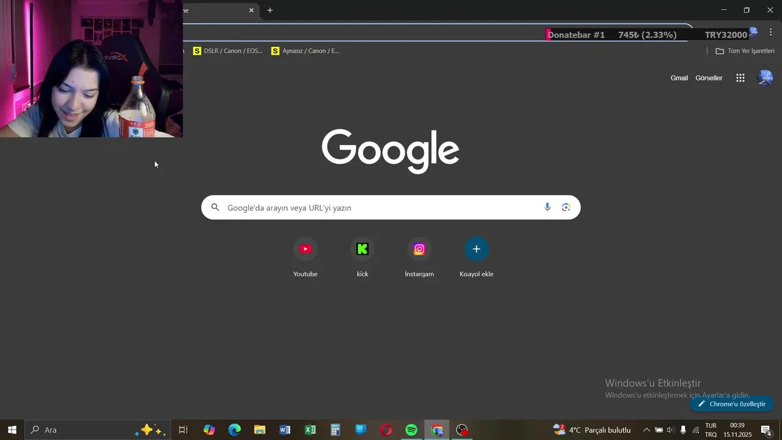Open the notification center icon
782x440 pixels.
(x=766, y=430)
